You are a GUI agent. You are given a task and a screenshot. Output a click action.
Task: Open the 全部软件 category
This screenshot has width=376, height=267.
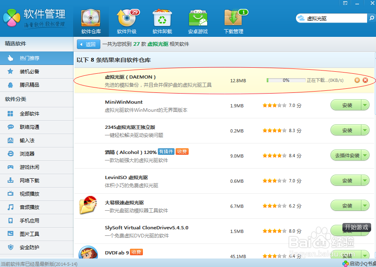click(x=37, y=114)
